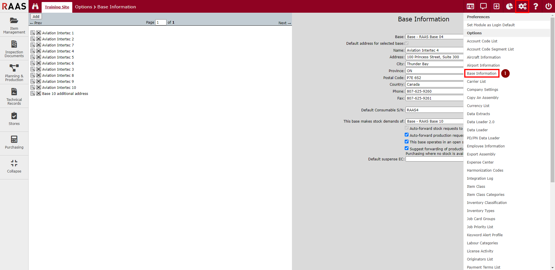The width and height of the screenshot is (555, 270).
Task: Click magnifier view icon for Aviation Intertec 1
Action: (x=33, y=33)
